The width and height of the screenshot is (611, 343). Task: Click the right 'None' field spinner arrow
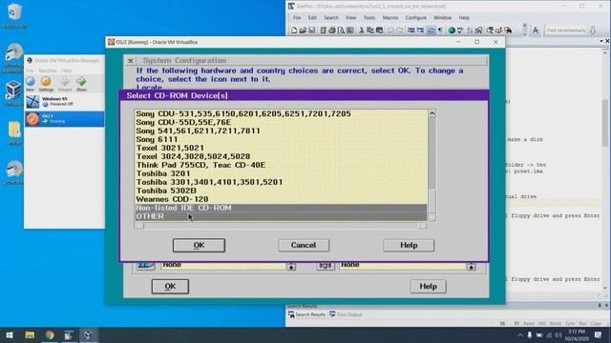coord(471,267)
